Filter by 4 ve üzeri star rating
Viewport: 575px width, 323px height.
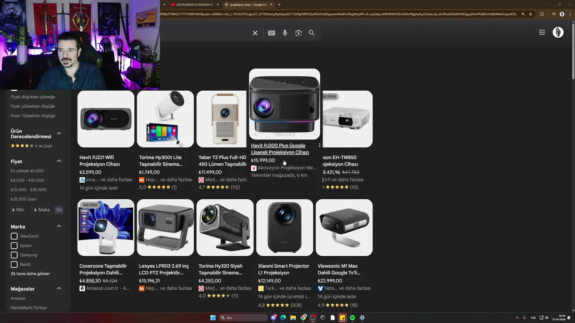coord(31,146)
